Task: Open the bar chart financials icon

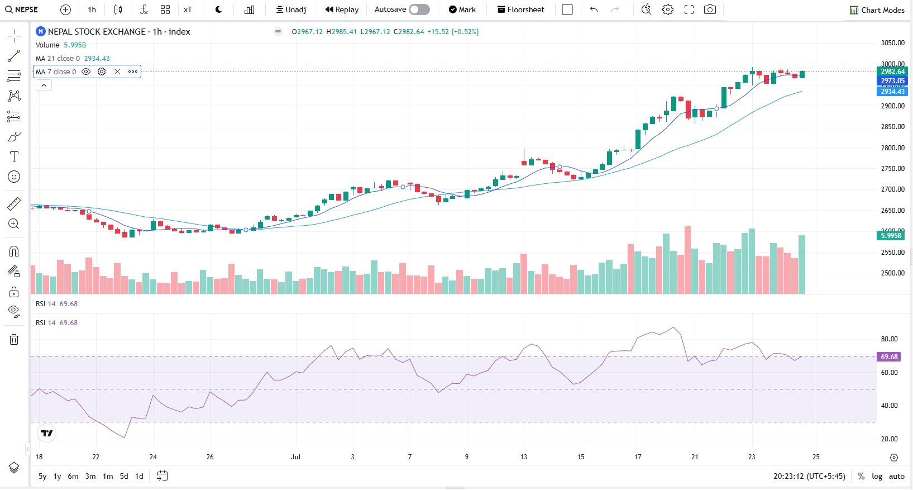Action: click(250, 9)
